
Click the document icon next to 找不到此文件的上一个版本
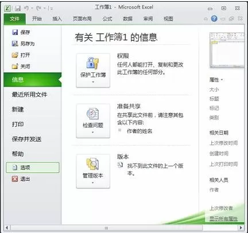tap(120, 165)
